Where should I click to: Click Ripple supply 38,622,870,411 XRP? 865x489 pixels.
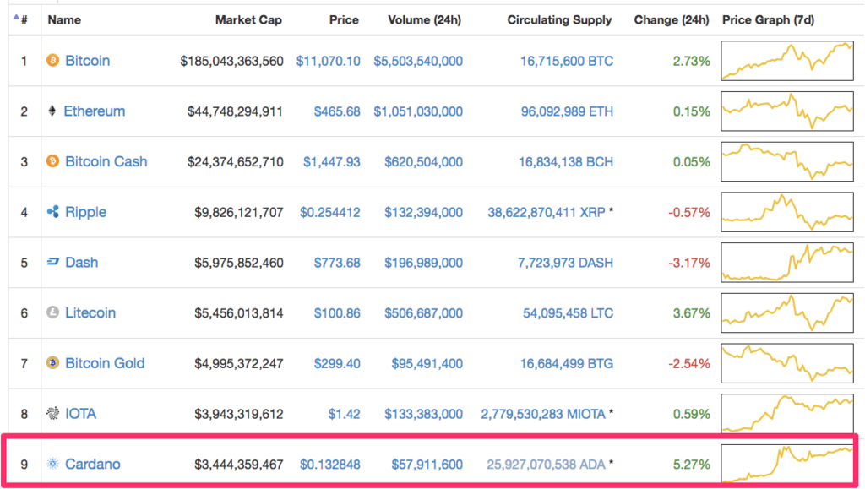click(x=547, y=212)
